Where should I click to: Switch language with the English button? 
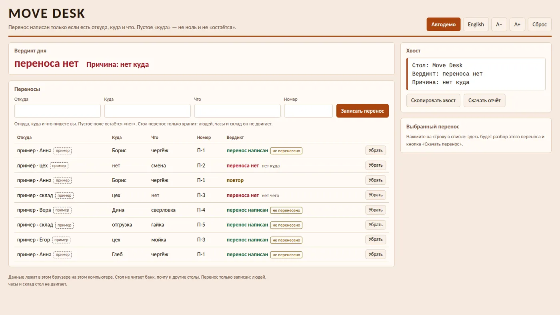476,24
